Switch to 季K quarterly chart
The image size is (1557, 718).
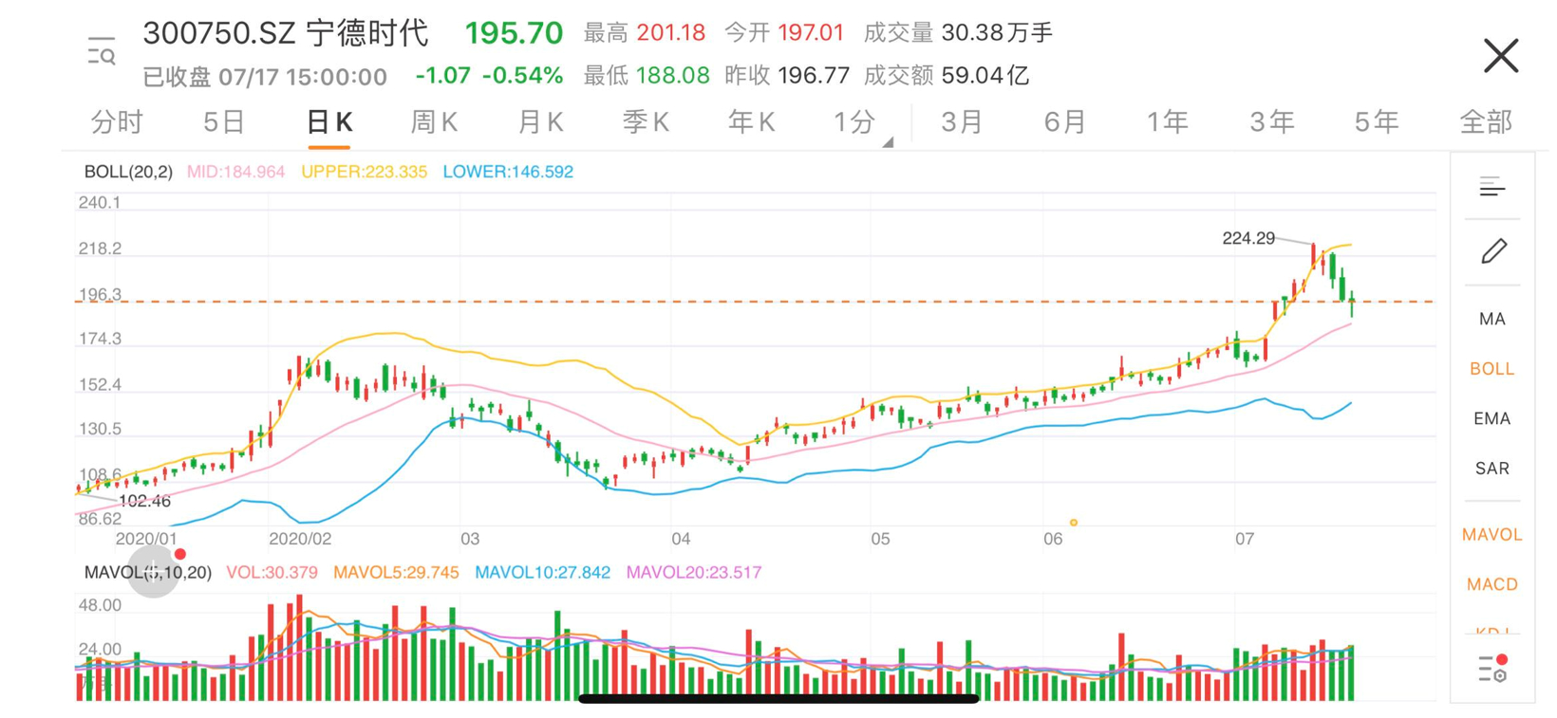[x=646, y=122]
